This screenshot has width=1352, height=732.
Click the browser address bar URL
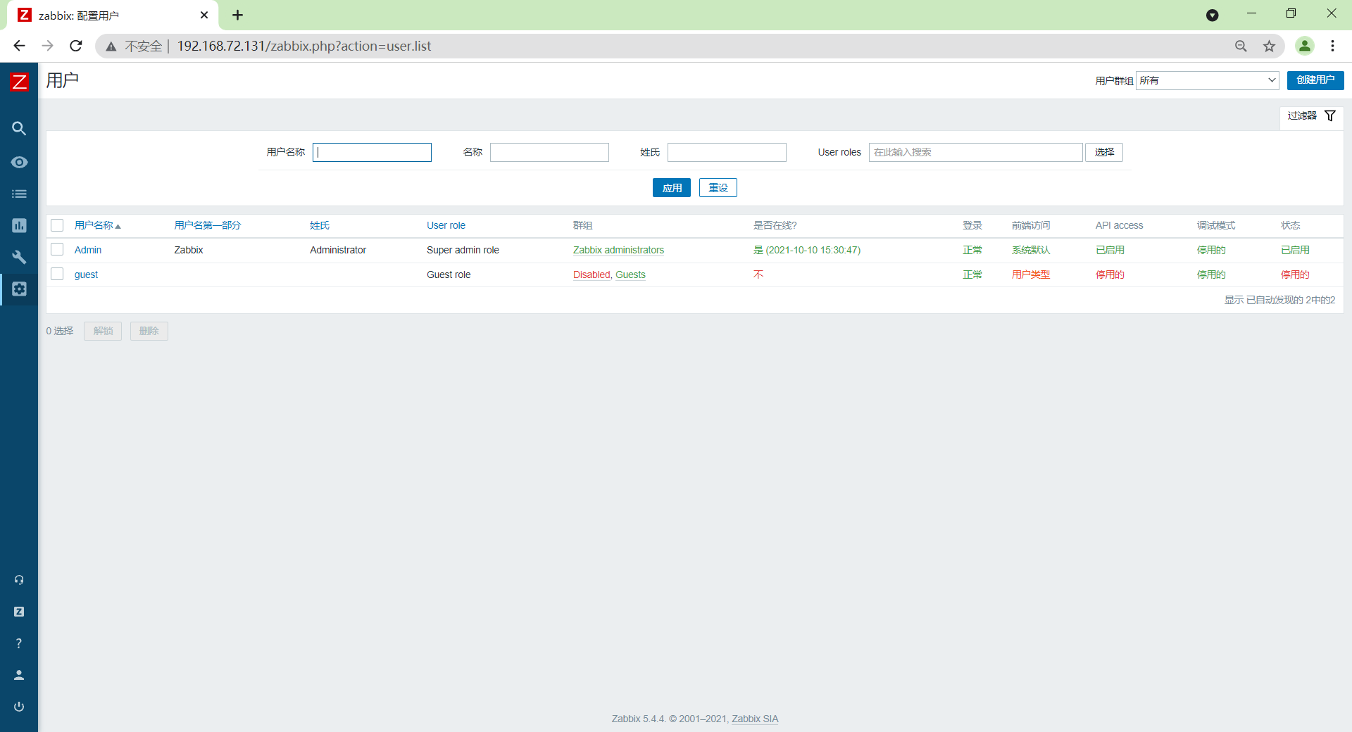(304, 46)
